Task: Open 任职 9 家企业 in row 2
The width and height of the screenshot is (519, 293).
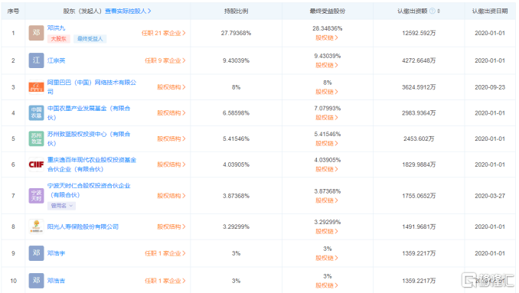Action: pyautogui.click(x=165, y=60)
